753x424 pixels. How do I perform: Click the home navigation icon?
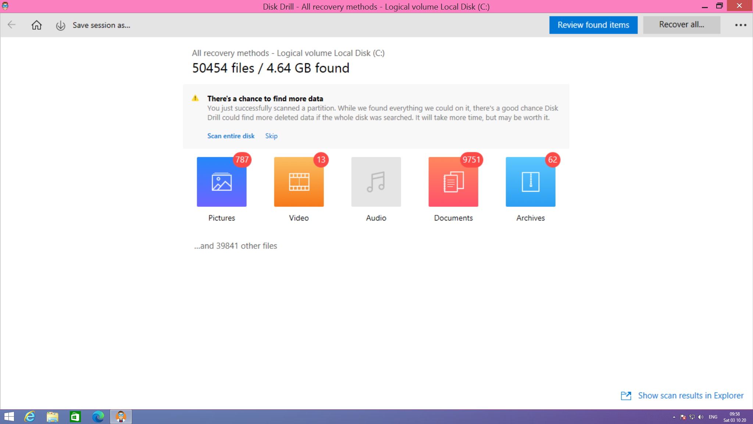(36, 25)
